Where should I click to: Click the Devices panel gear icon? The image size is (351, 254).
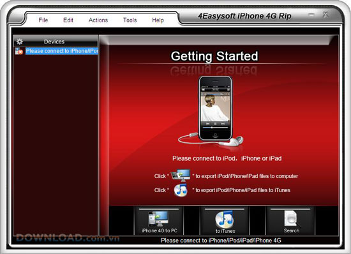point(20,41)
